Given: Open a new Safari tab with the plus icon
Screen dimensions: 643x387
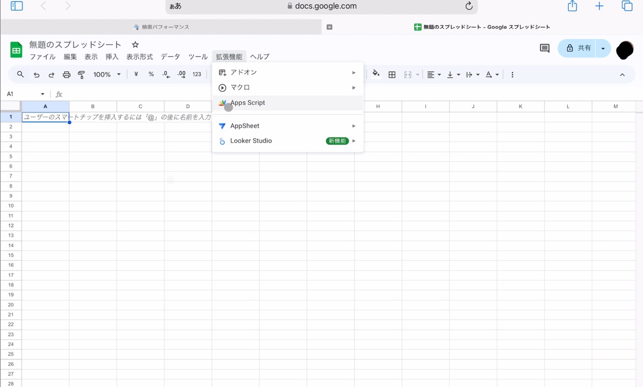Looking at the screenshot, I should pyautogui.click(x=599, y=6).
